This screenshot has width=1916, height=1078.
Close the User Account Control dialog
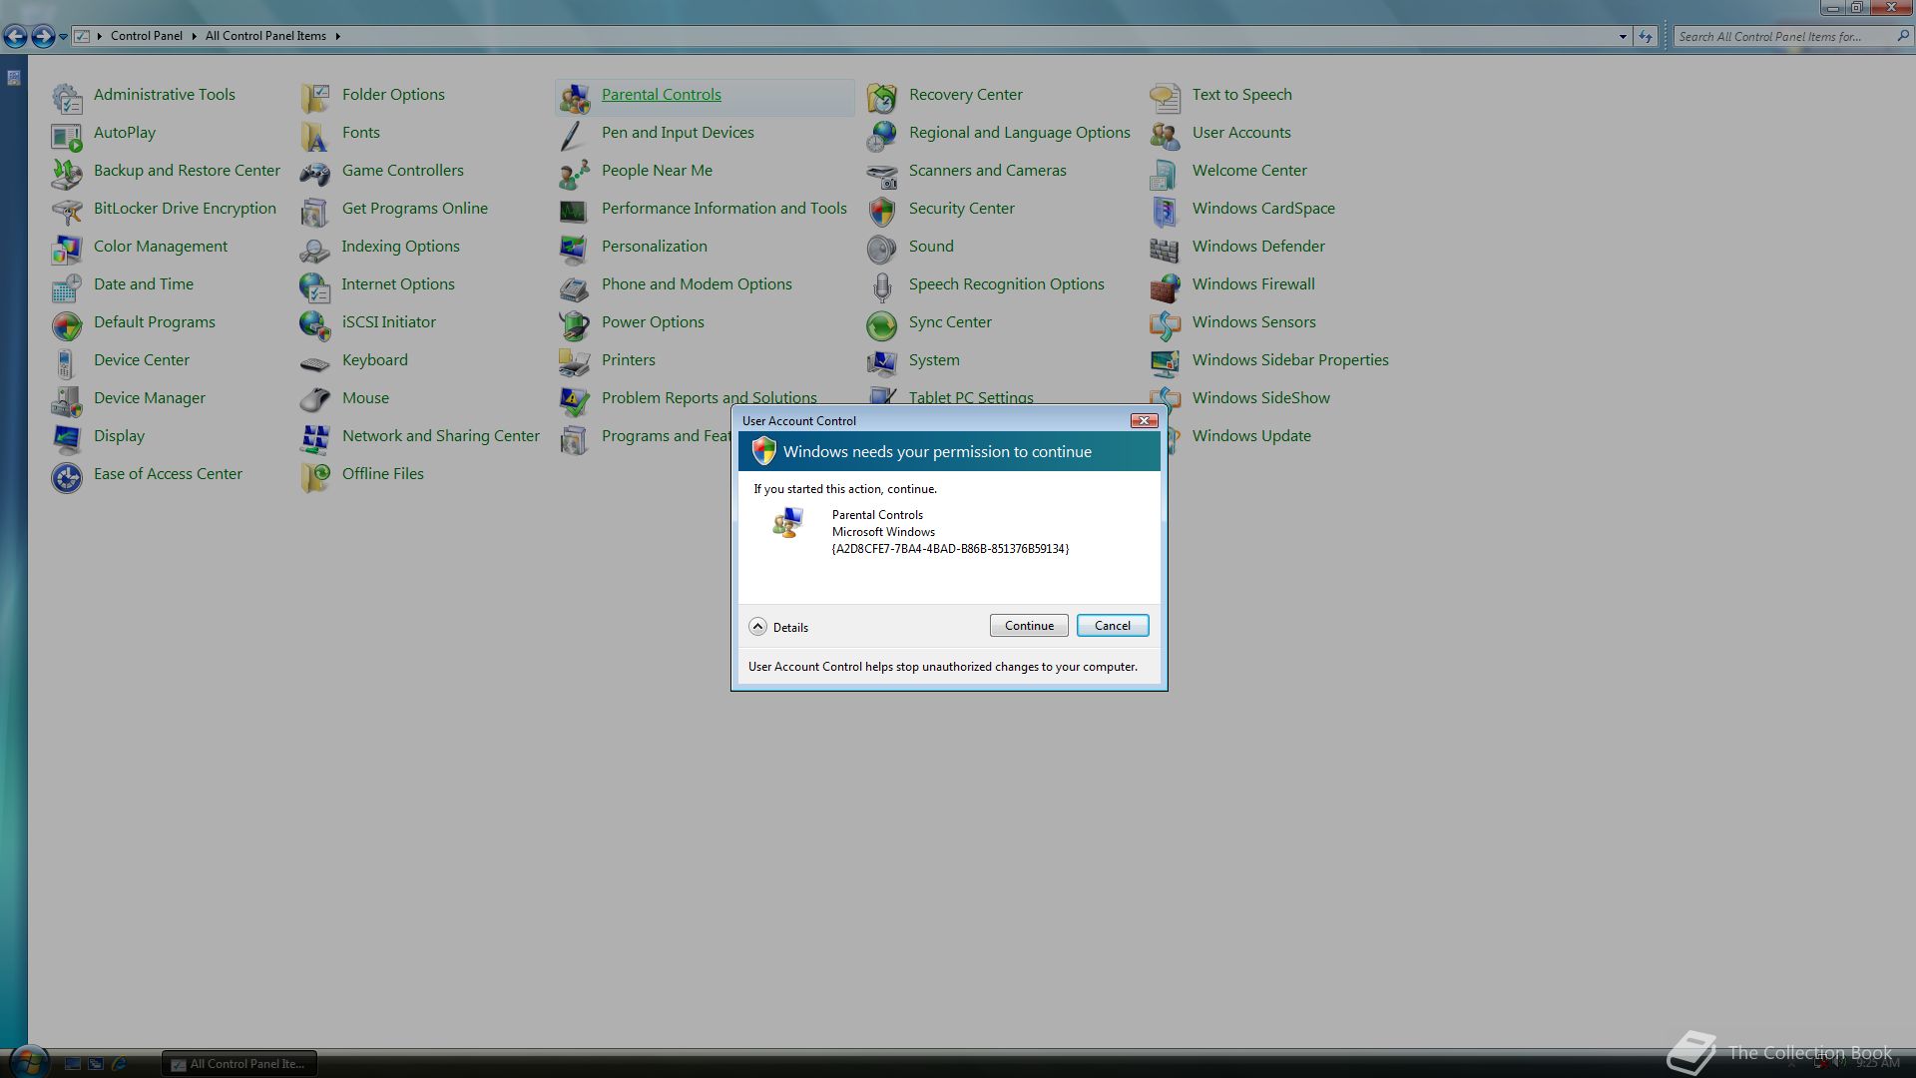tap(1144, 420)
